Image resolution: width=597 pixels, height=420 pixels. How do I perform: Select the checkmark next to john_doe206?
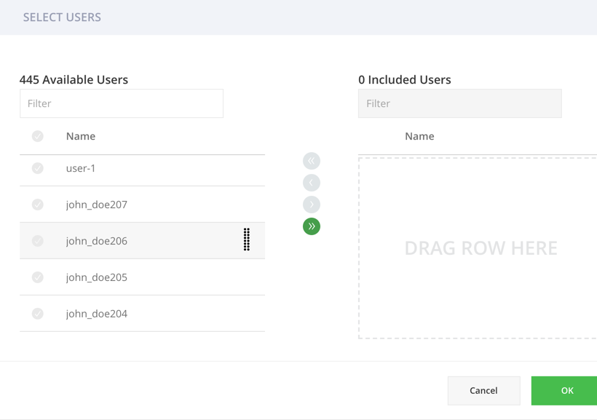tap(37, 240)
